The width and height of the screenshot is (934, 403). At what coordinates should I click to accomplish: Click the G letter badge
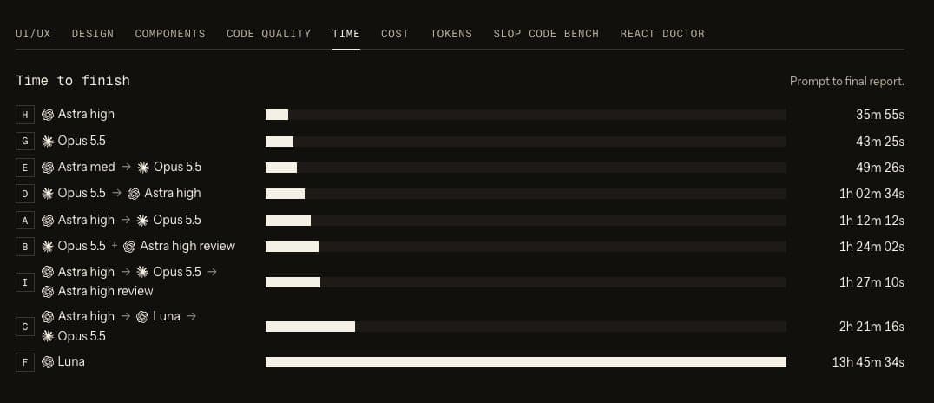[x=25, y=142]
